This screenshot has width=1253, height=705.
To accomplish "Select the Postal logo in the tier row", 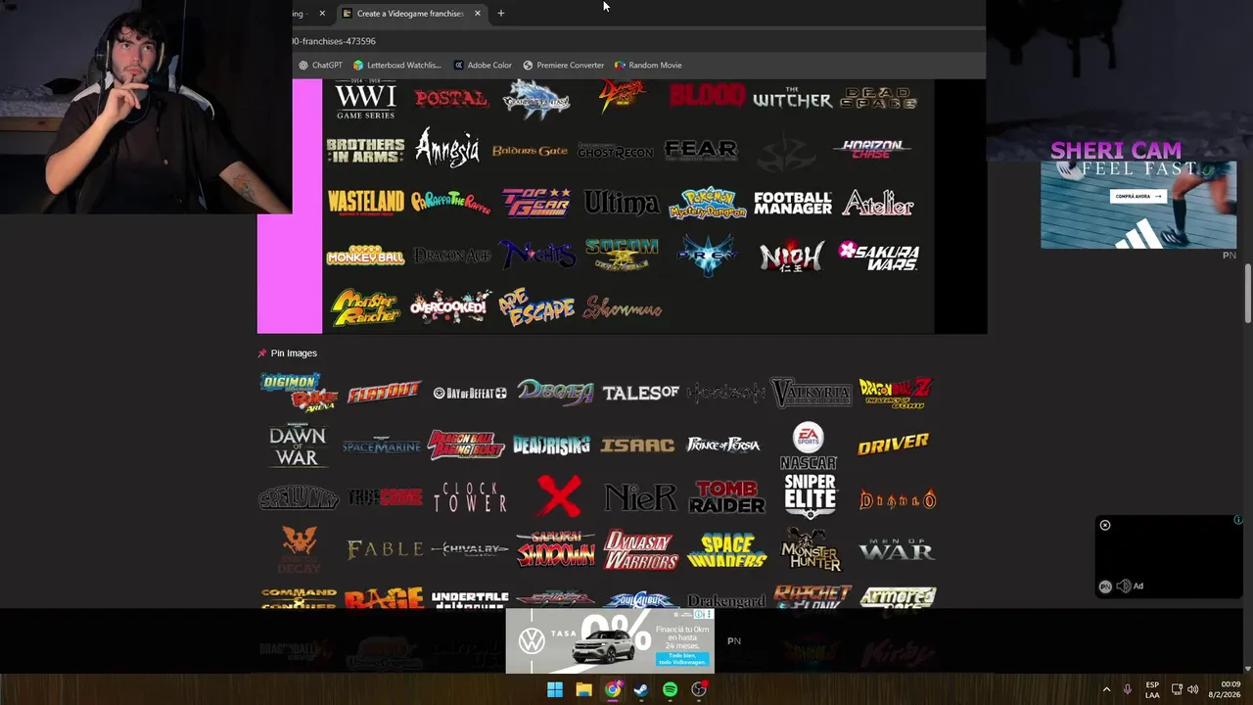I will tap(450, 98).
